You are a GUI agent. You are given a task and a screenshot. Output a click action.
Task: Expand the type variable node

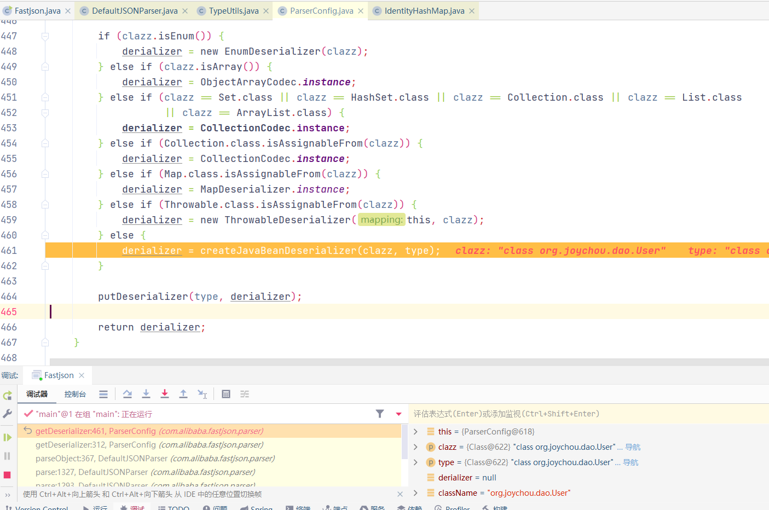point(415,462)
